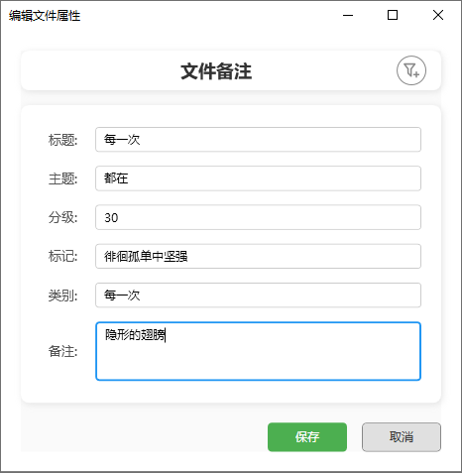
Task: Click the 标记: label
Action: (x=63, y=257)
